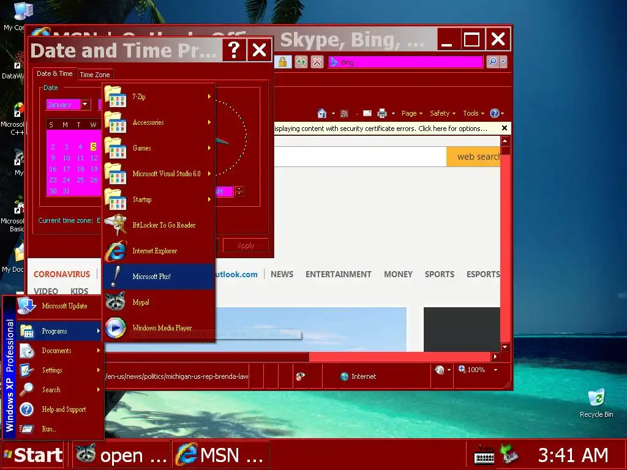Switch to the Mypal 'open ...' taskbar button

pyautogui.click(x=121, y=455)
